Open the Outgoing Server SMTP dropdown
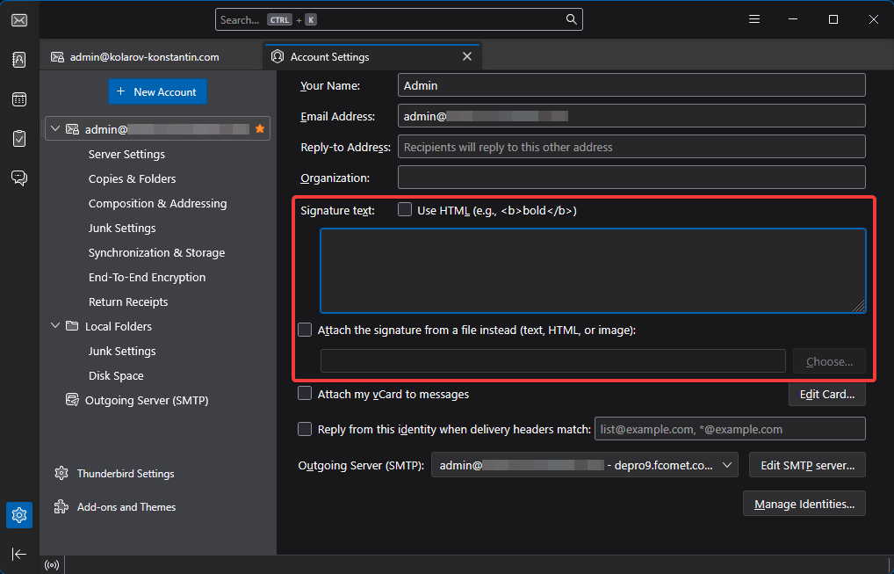Screen dimensions: 894x574 584,465
